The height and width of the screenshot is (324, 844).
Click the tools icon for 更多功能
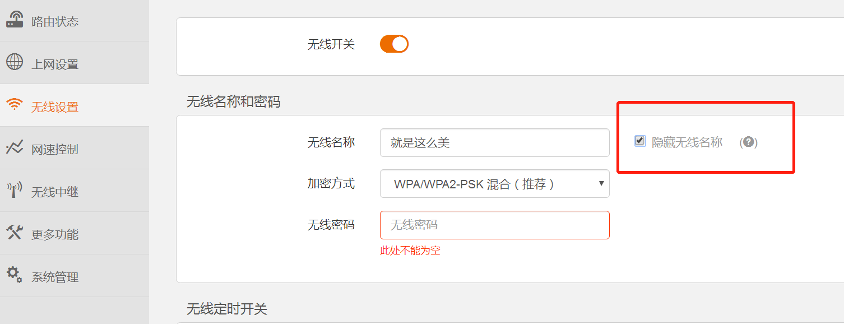coord(15,233)
